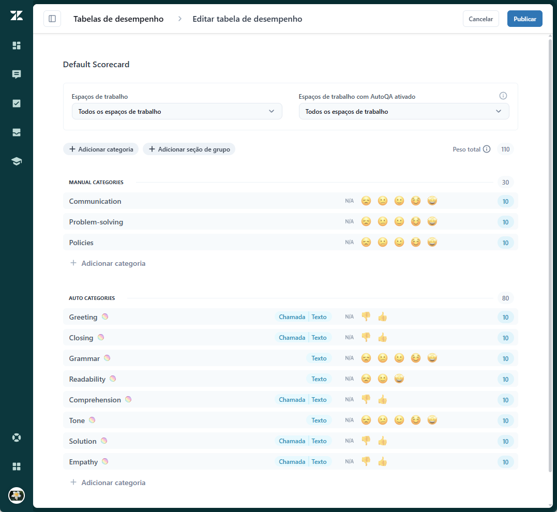557x512 pixels.
Task: Select the slight smile face in Tone row
Action: (399, 420)
